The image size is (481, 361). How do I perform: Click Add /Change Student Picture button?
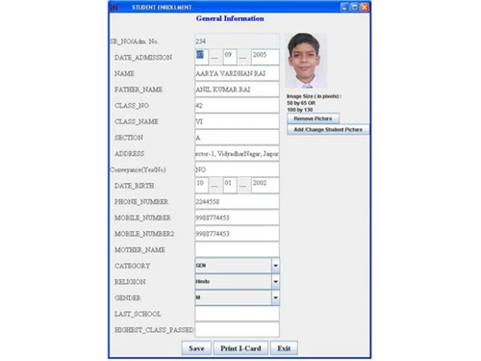click(x=328, y=129)
